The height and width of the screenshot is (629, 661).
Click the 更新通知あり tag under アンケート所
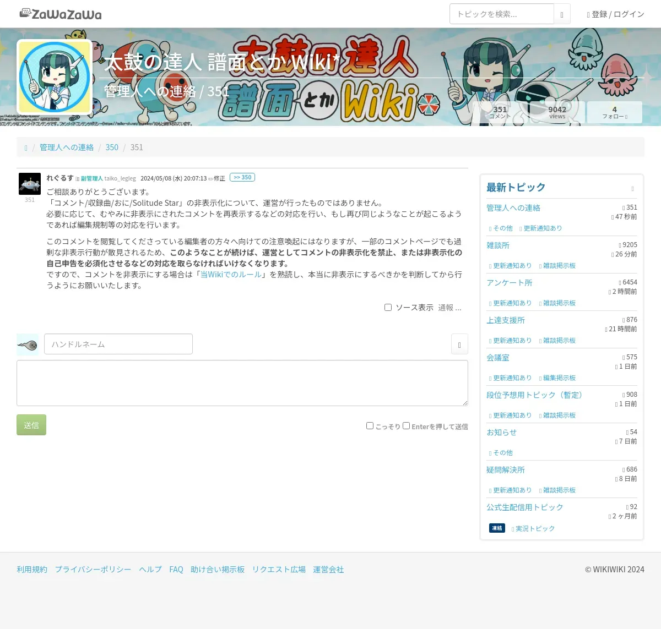click(x=510, y=303)
